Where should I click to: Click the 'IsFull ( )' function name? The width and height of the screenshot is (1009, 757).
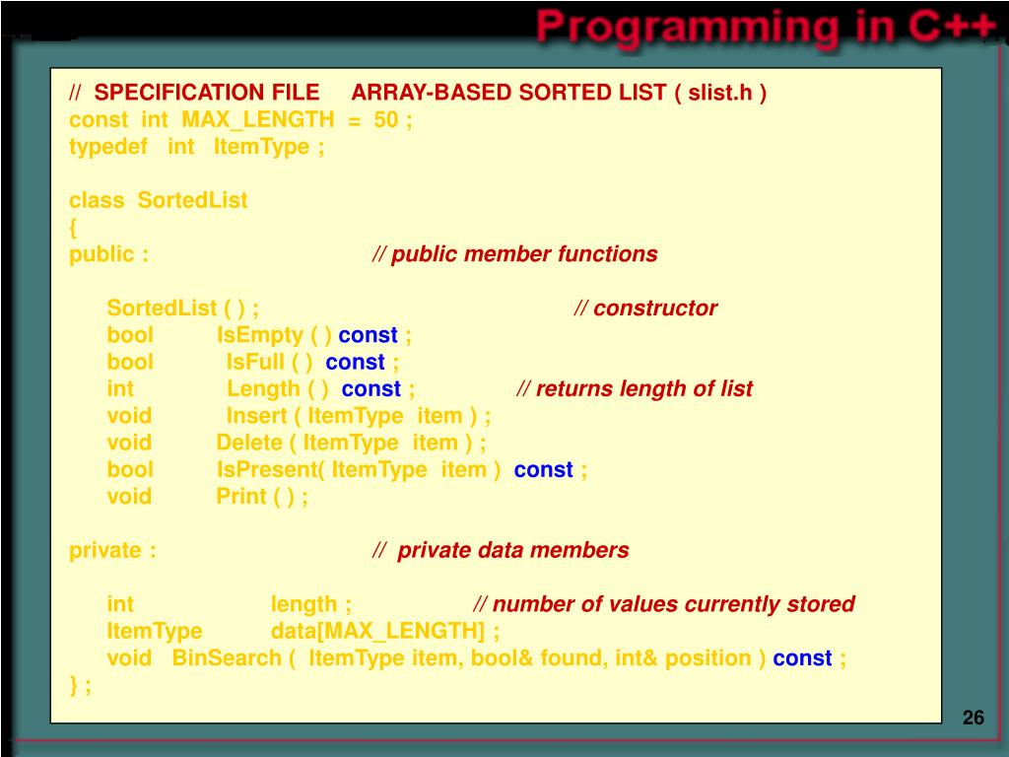point(269,362)
